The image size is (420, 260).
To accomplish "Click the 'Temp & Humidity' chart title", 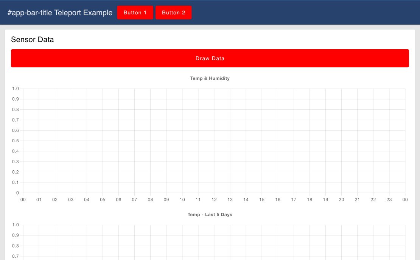I will pos(210,78).
